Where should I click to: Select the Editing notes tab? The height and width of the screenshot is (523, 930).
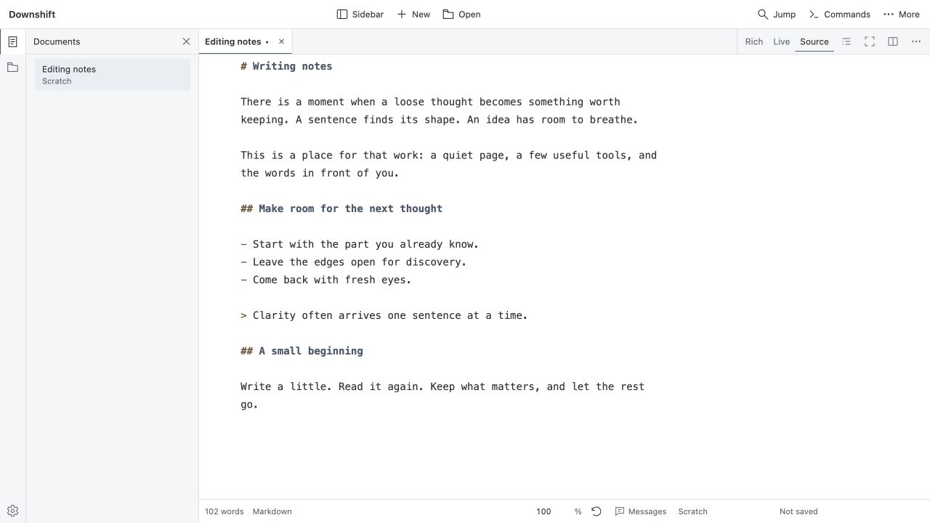[x=233, y=41]
